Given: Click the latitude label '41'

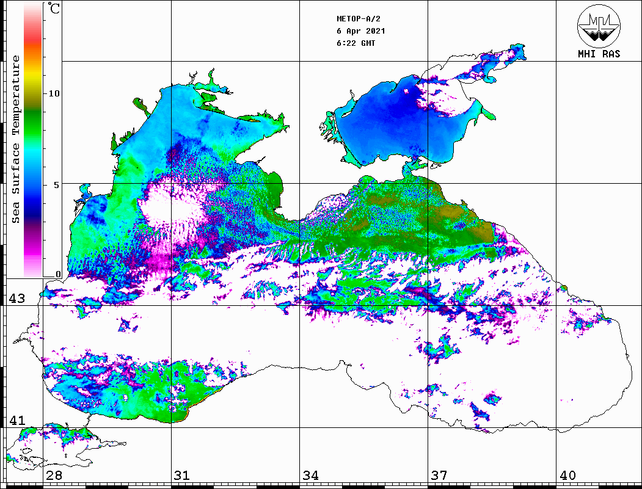Looking at the screenshot, I should pos(17,420).
